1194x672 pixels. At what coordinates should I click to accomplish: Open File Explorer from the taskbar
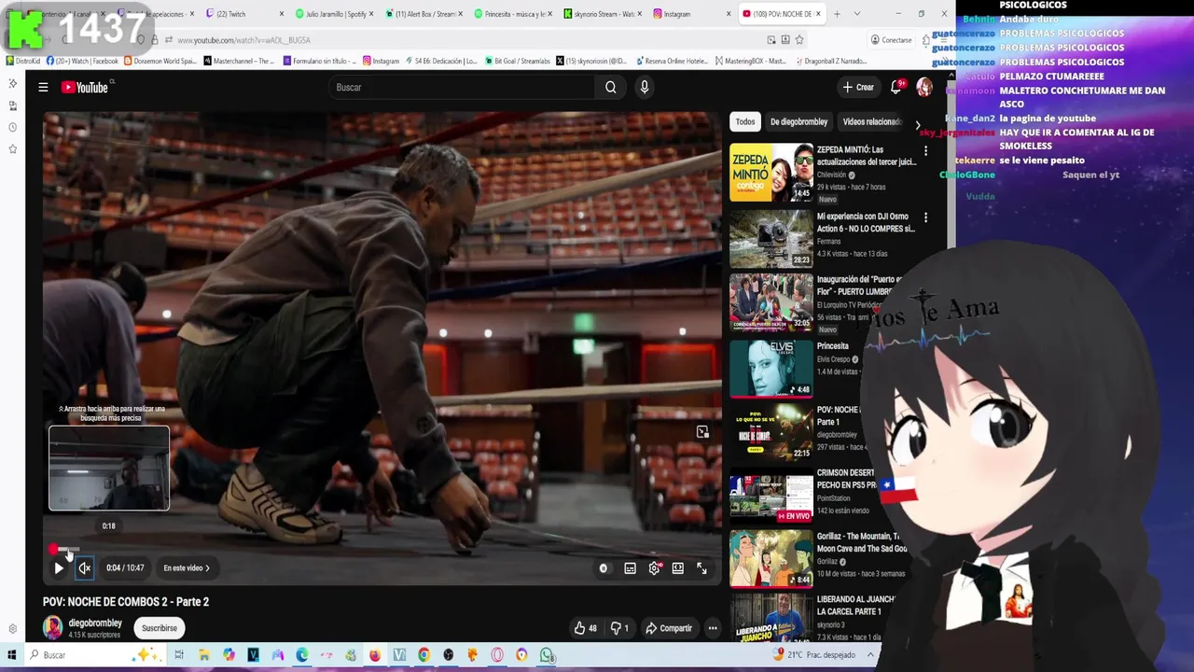point(203,655)
